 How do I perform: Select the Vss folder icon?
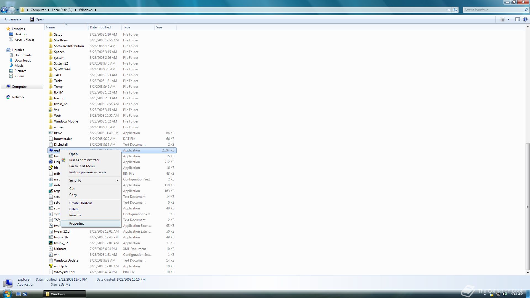[x=51, y=110]
